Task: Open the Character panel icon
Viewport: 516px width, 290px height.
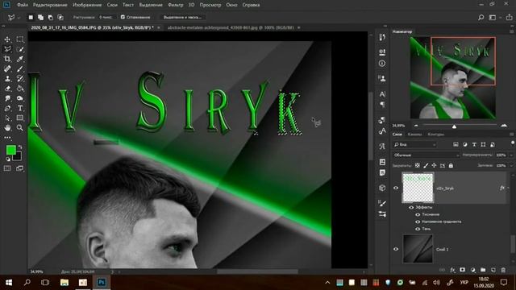Action: (382, 94)
